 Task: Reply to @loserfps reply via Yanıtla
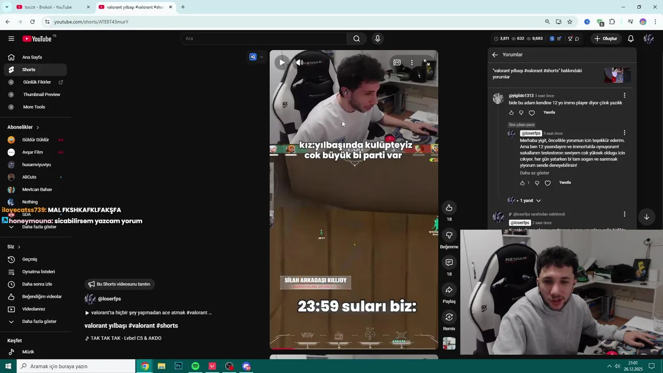pos(565,182)
